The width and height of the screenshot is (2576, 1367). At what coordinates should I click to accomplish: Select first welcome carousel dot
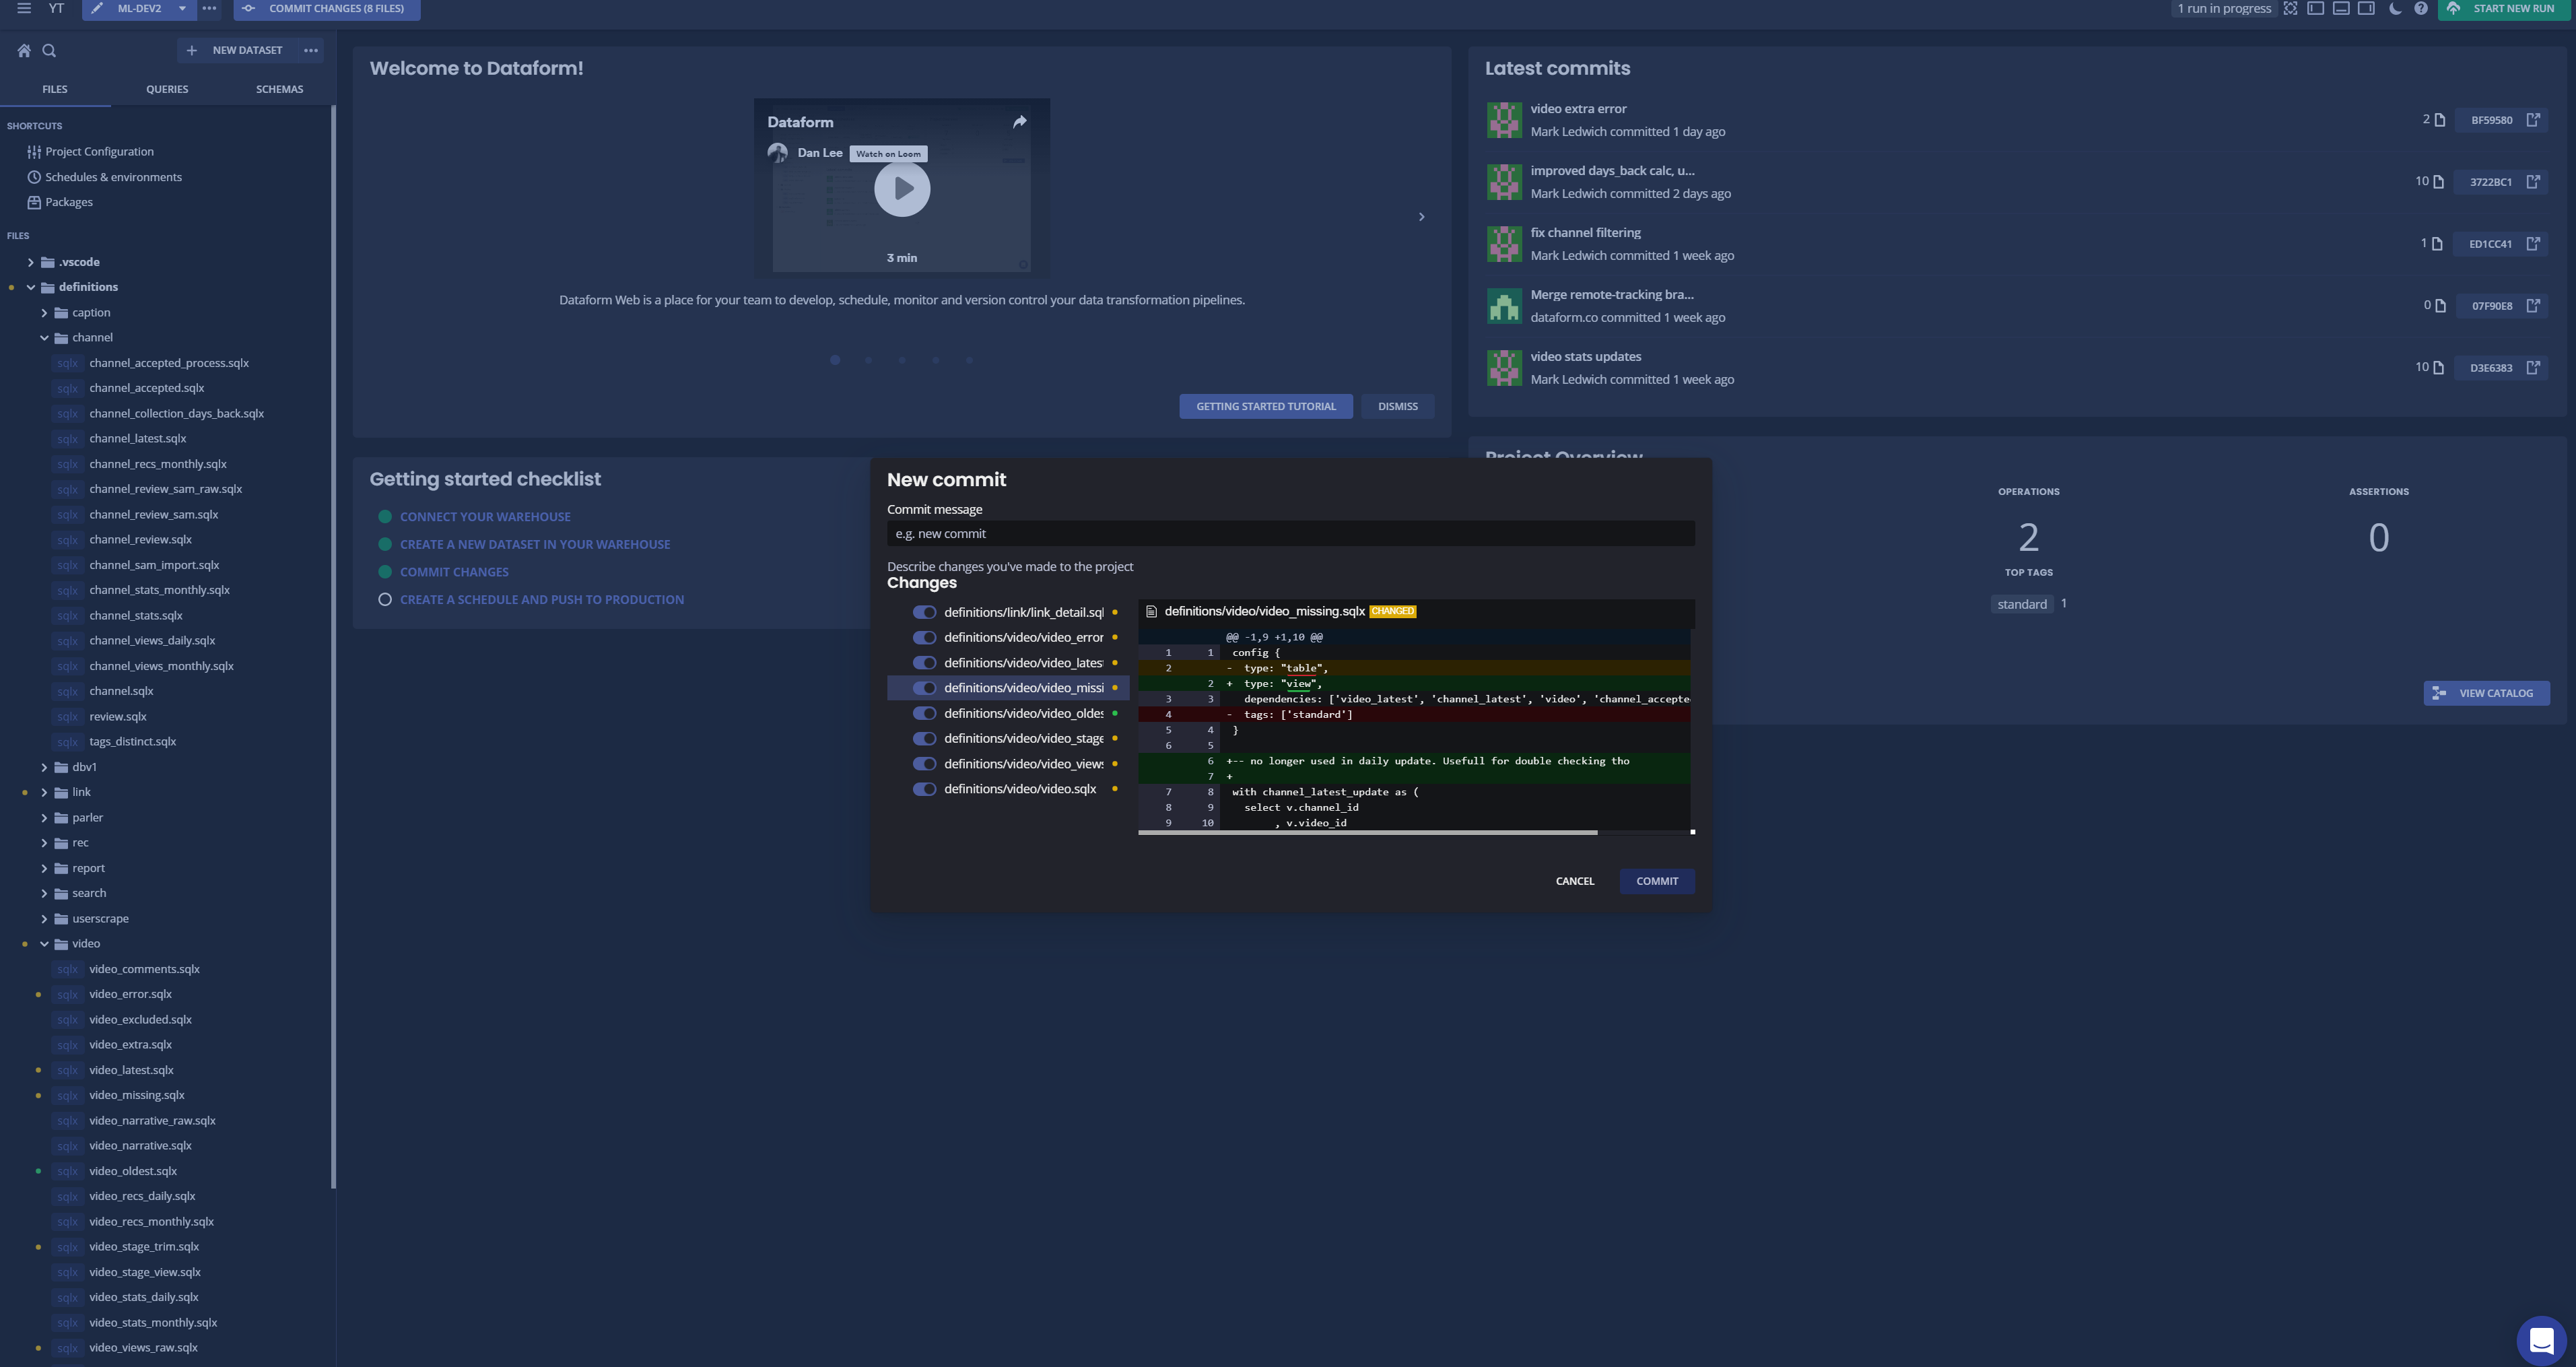(835, 360)
